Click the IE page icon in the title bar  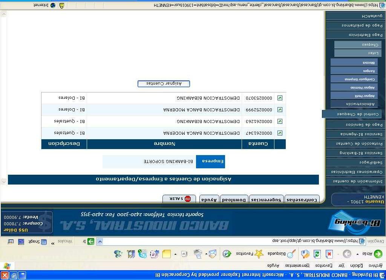[382, 275]
